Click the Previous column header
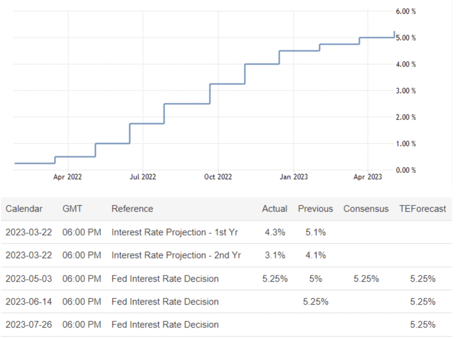This screenshot has height=339, width=456. click(x=315, y=209)
